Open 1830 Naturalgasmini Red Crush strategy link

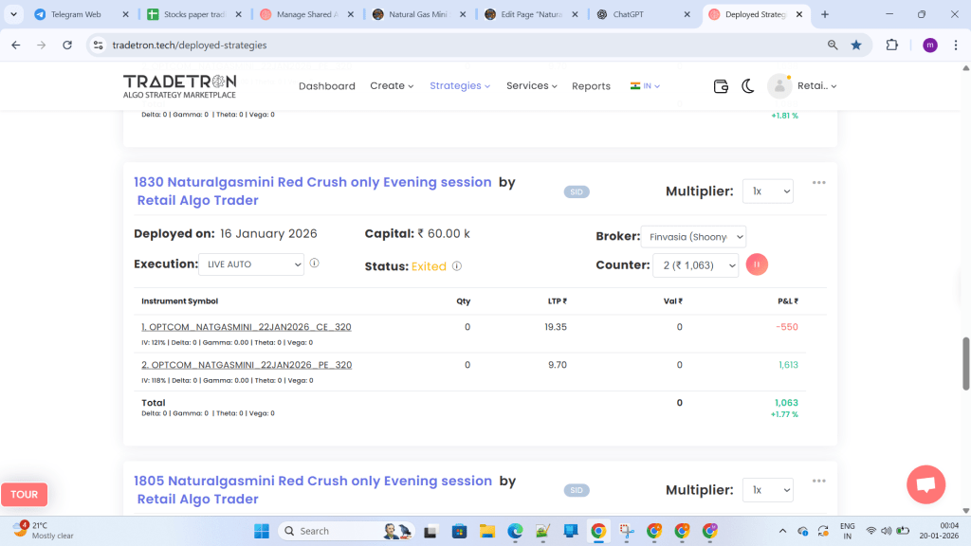[x=313, y=182]
